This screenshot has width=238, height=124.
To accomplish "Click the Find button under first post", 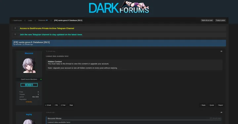I will pos(63,105).
